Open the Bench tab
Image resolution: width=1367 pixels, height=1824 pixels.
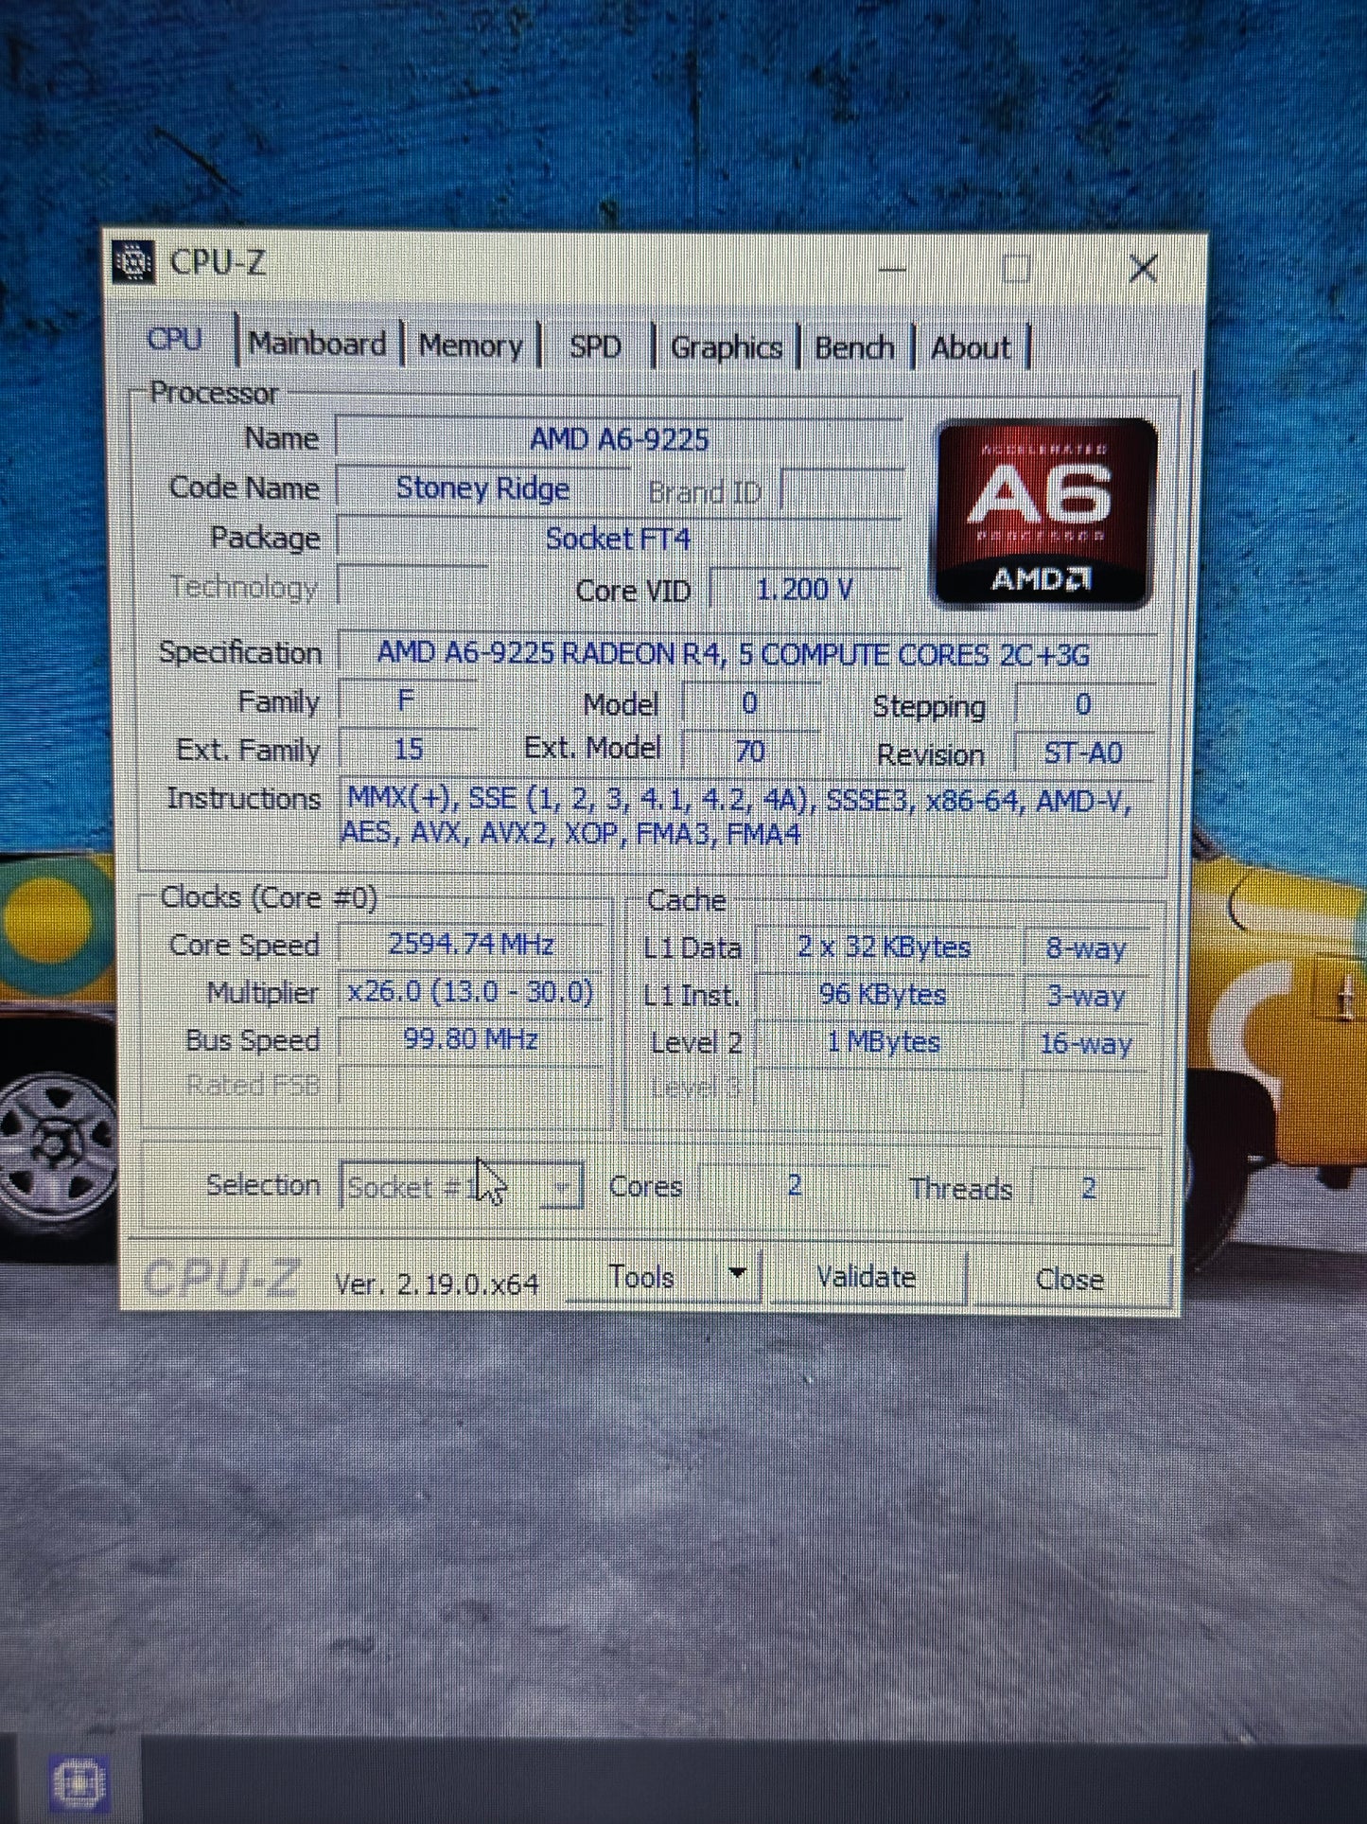click(x=854, y=348)
